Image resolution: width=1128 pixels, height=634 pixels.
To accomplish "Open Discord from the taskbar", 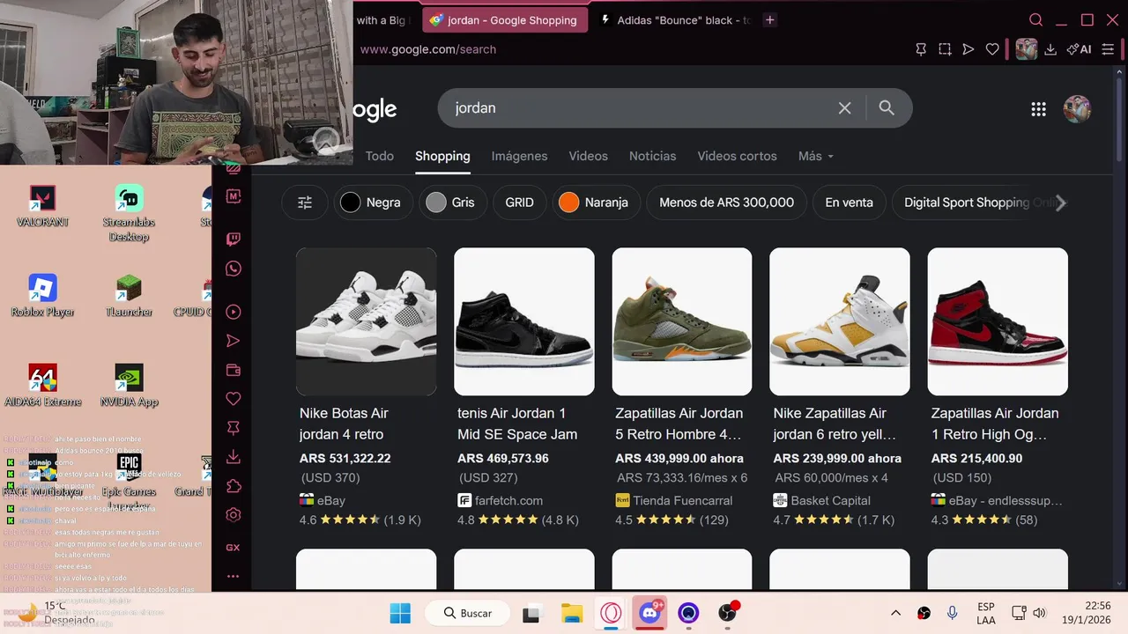I will coord(650,613).
